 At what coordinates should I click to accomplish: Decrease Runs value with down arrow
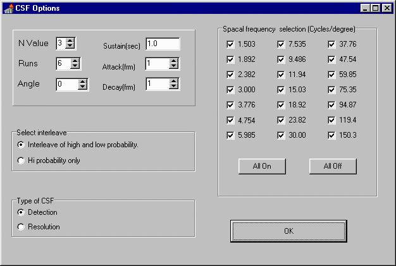(x=75, y=66)
